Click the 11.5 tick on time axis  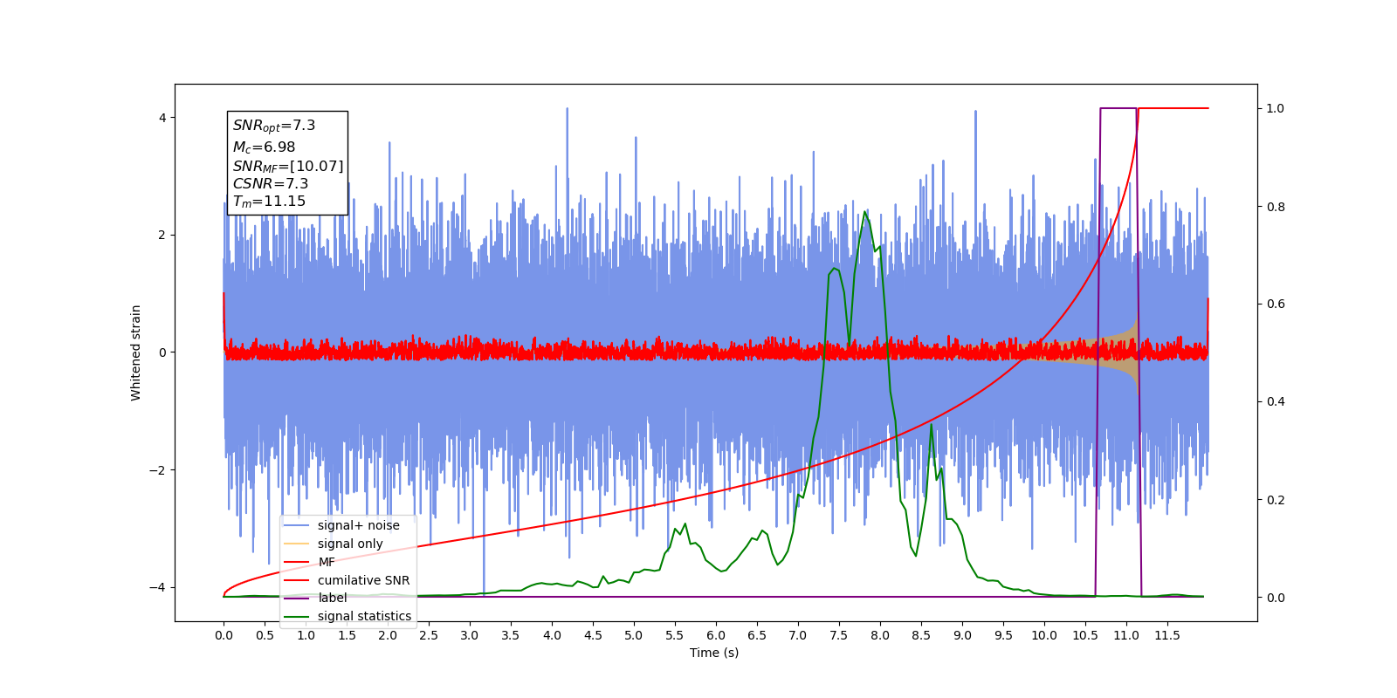click(1167, 635)
